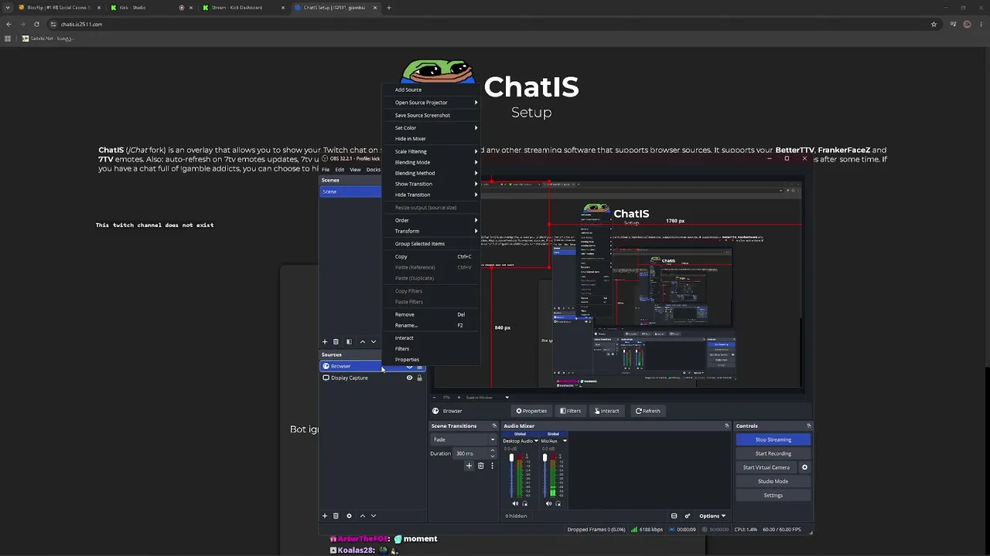The image size is (990, 556).
Task: Move the source down in the Sources toolbar
Action: [x=374, y=516]
